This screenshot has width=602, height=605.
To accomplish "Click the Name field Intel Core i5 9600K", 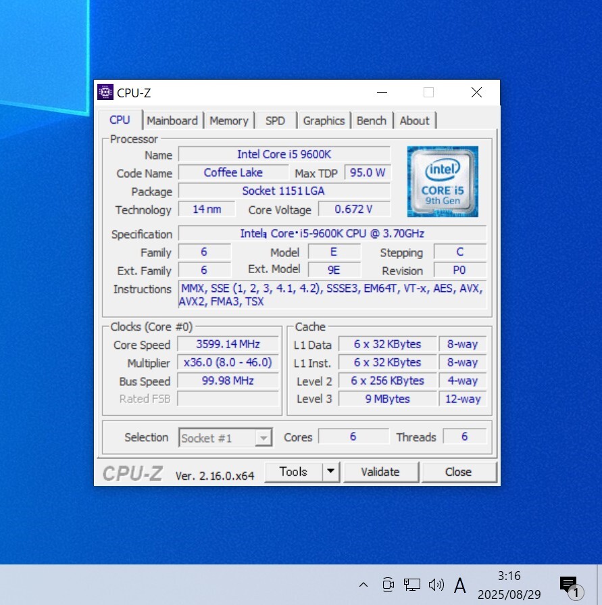I will click(x=284, y=154).
